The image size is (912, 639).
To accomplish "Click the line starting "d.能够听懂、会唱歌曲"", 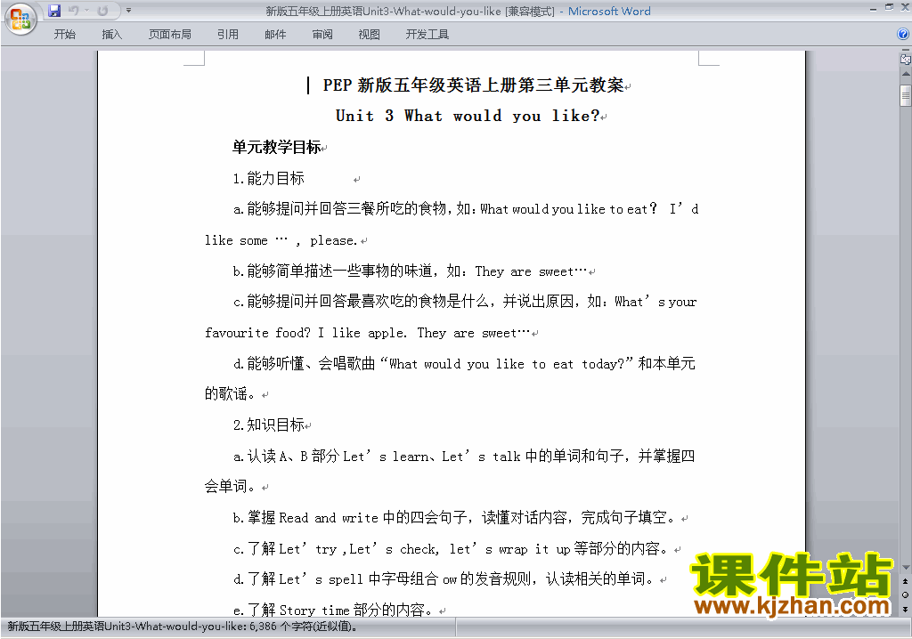I will (463, 363).
